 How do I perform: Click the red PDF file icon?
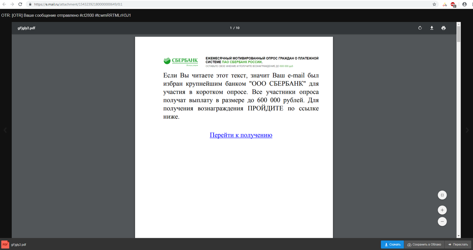pos(5,244)
